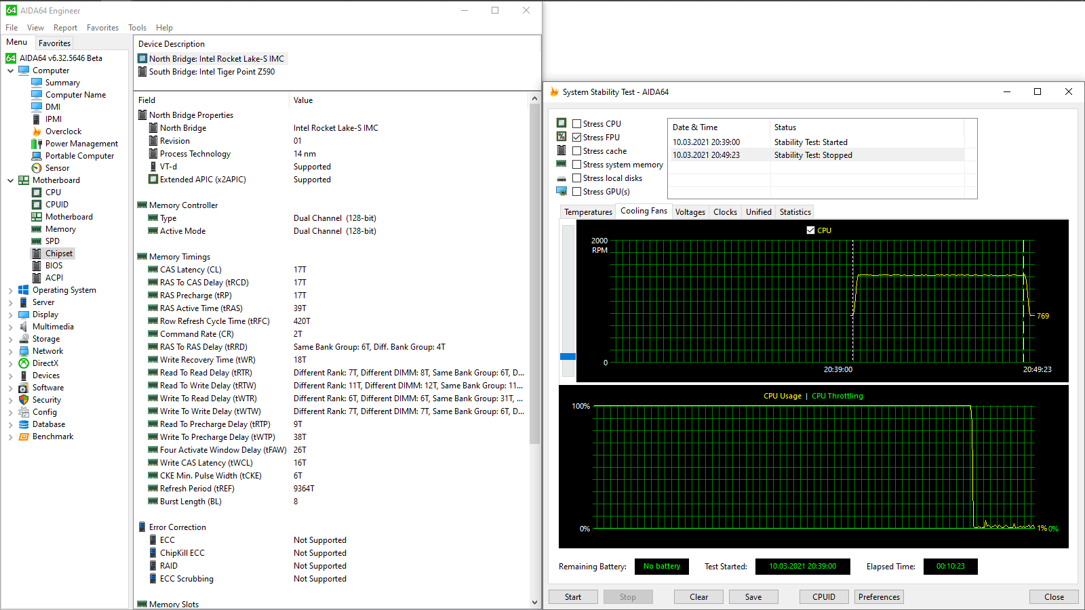Click the Benchmark icon in tree
1085x610 pixels.
click(24, 436)
